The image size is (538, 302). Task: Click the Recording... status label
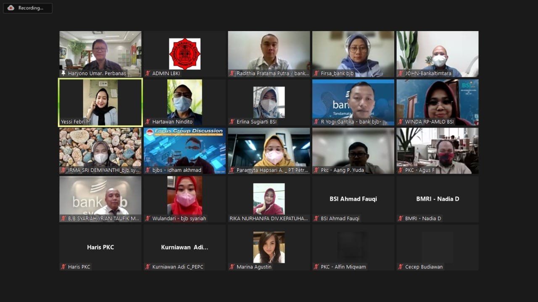click(x=31, y=8)
